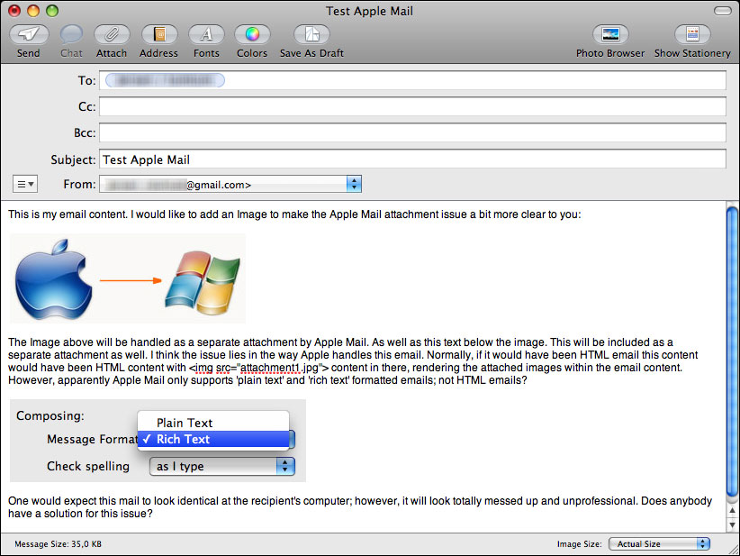Open the Image Size dropdown

(x=659, y=543)
